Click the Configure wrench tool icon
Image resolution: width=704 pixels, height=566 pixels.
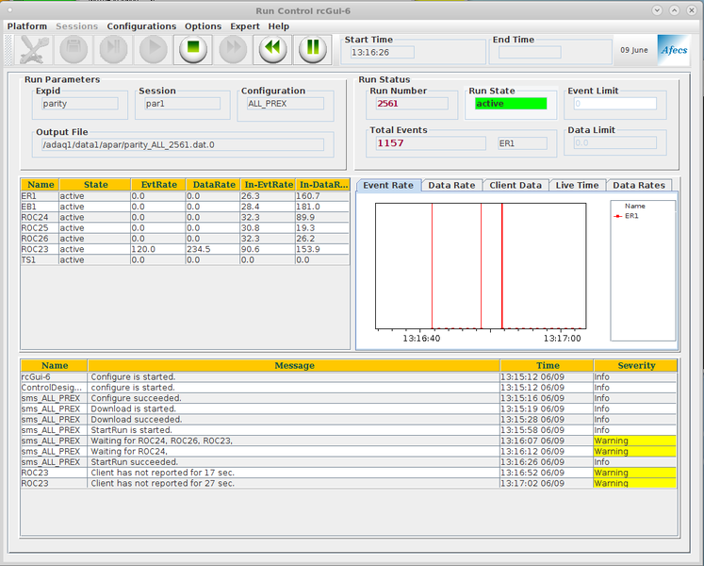tap(34, 49)
